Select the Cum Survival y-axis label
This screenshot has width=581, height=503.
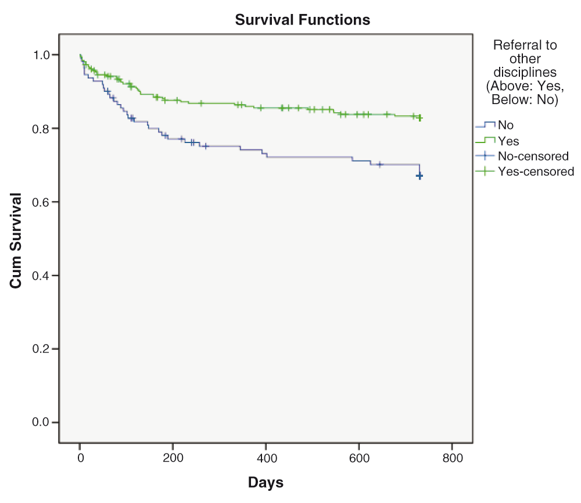(x=16, y=240)
